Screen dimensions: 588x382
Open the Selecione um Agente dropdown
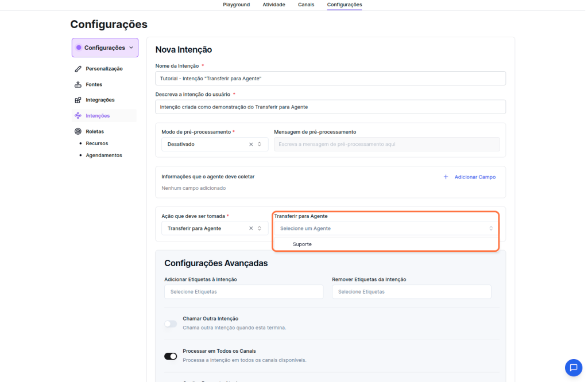pos(386,228)
